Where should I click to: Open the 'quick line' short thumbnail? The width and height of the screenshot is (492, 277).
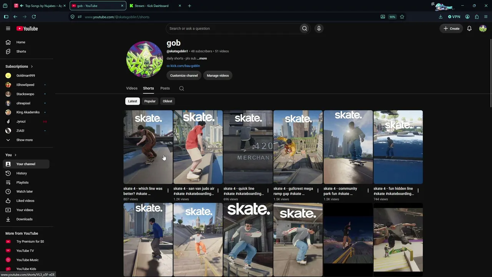click(248, 147)
